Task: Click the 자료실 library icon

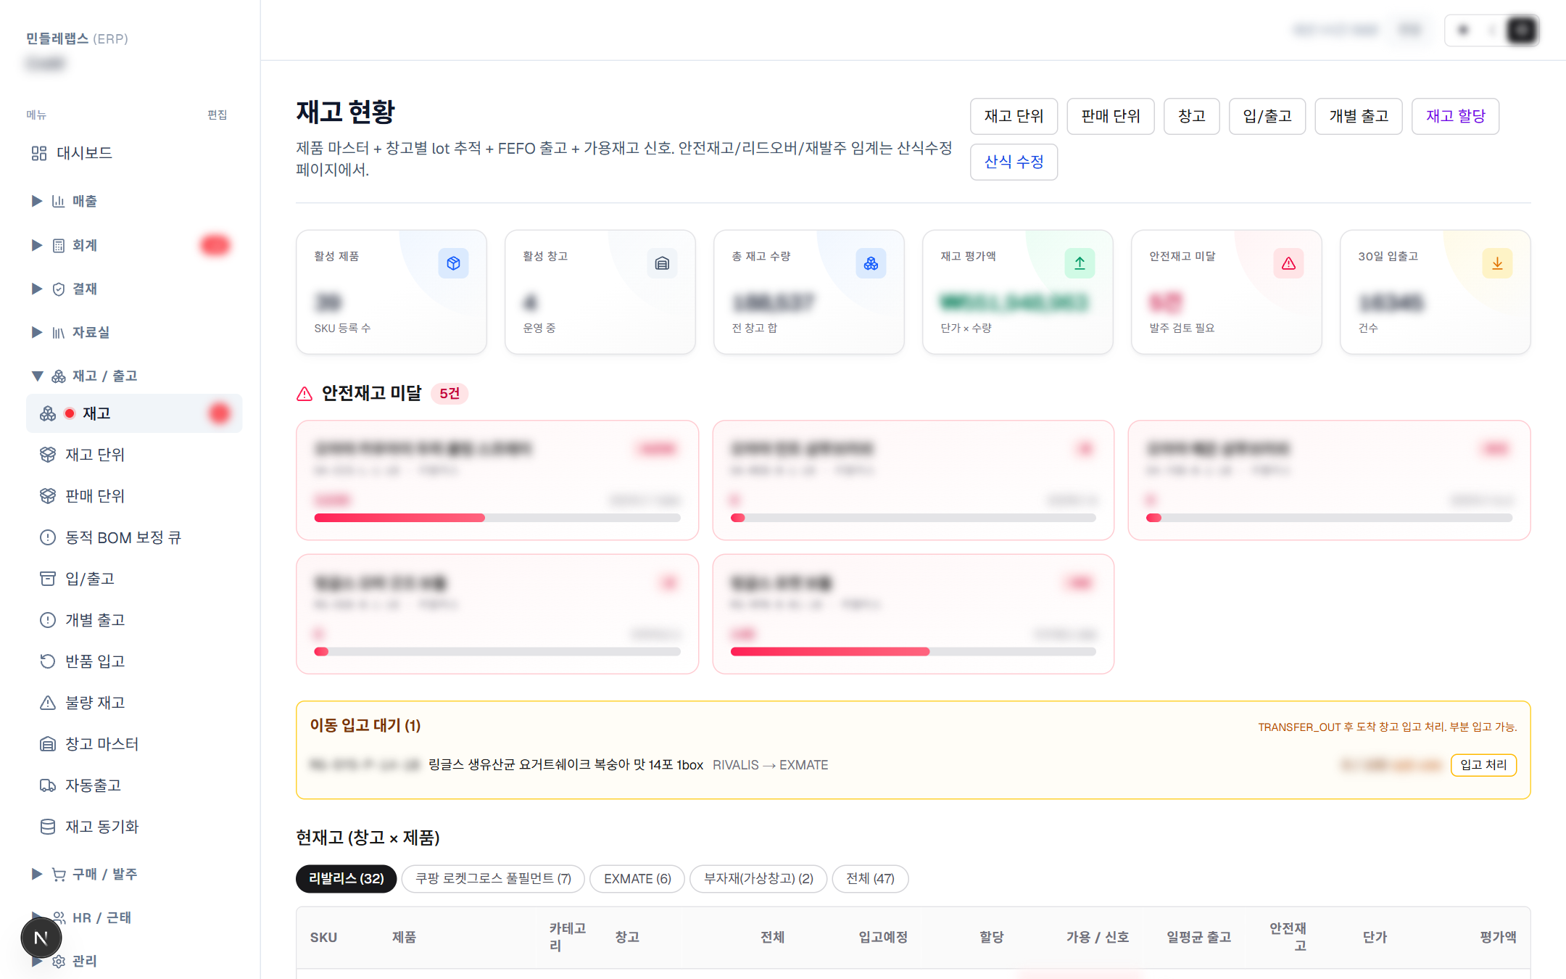Action: [59, 332]
